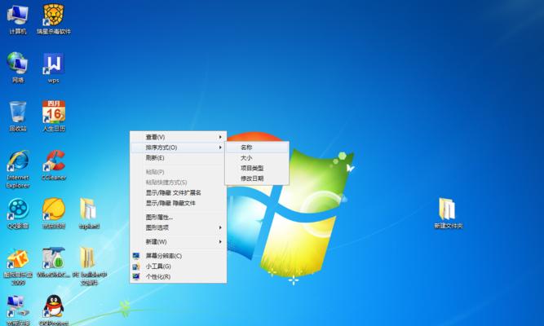Sort by 名称 (name) in submenu

point(257,148)
